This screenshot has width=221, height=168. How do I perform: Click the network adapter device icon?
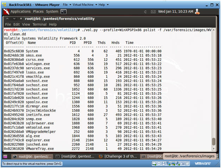[x=168, y=164]
